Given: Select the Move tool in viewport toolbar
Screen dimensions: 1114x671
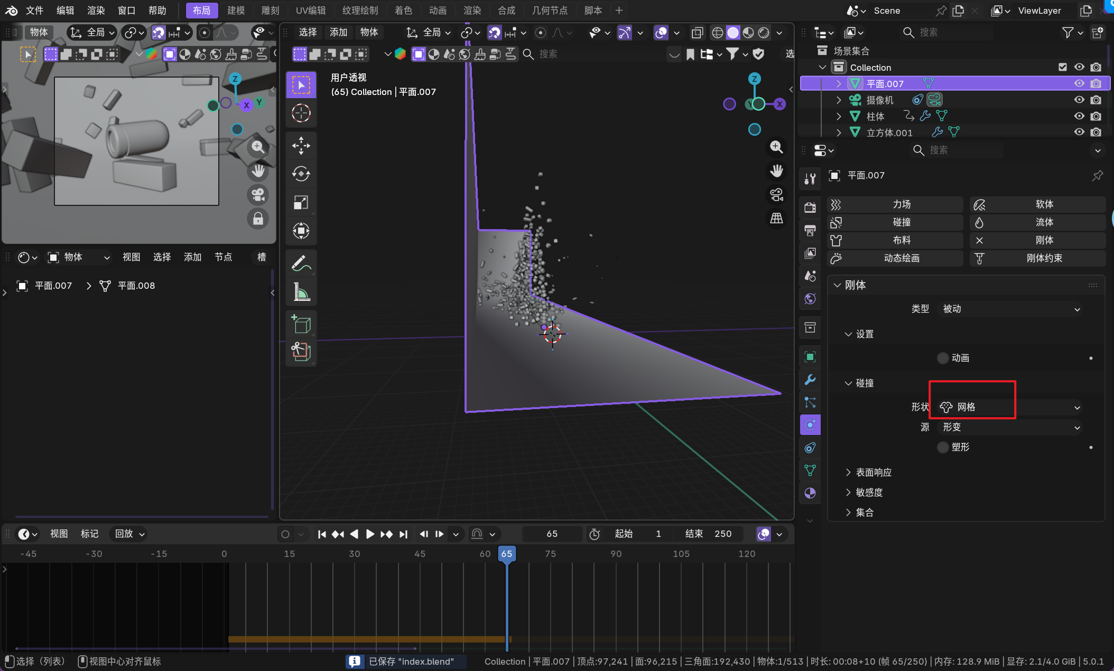Looking at the screenshot, I should click(x=301, y=146).
